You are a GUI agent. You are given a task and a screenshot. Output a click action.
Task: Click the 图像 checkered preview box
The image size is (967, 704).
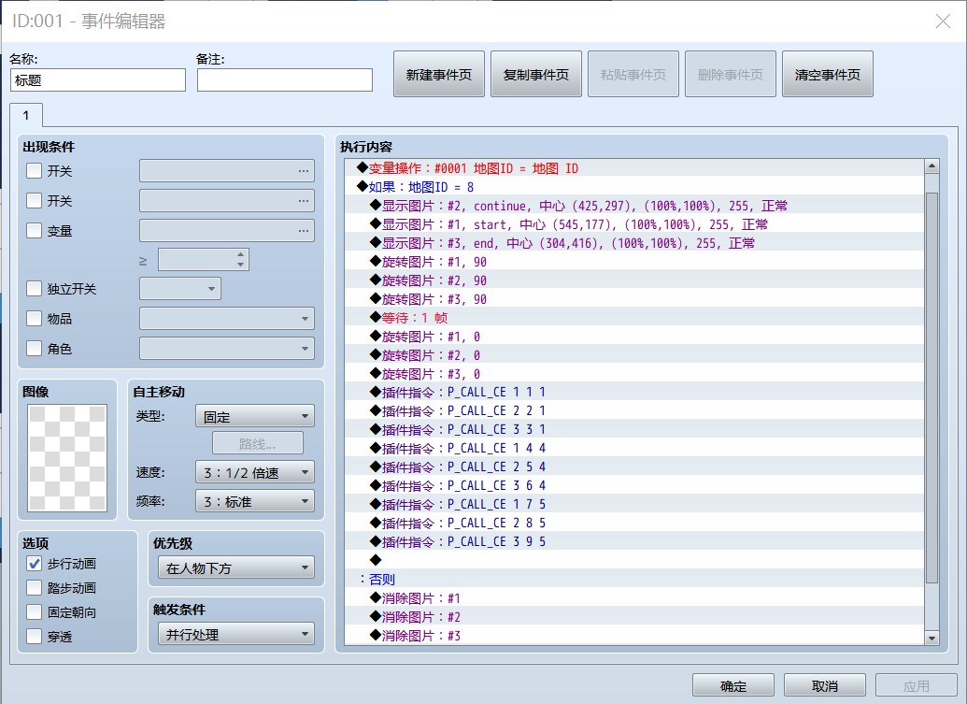coord(67,457)
